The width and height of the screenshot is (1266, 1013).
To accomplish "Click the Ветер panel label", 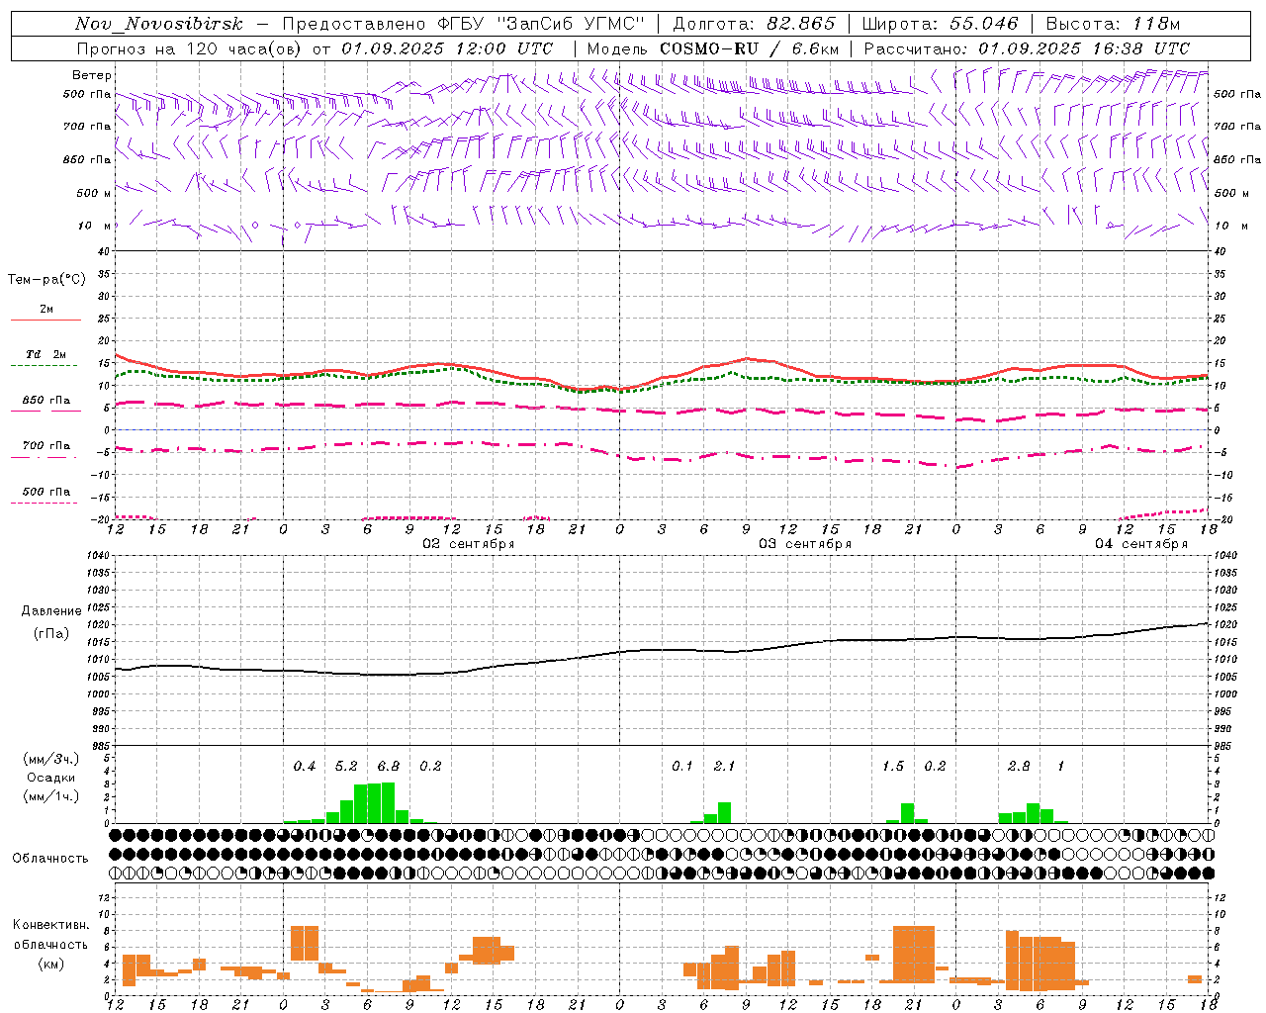I will tap(92, 75).
